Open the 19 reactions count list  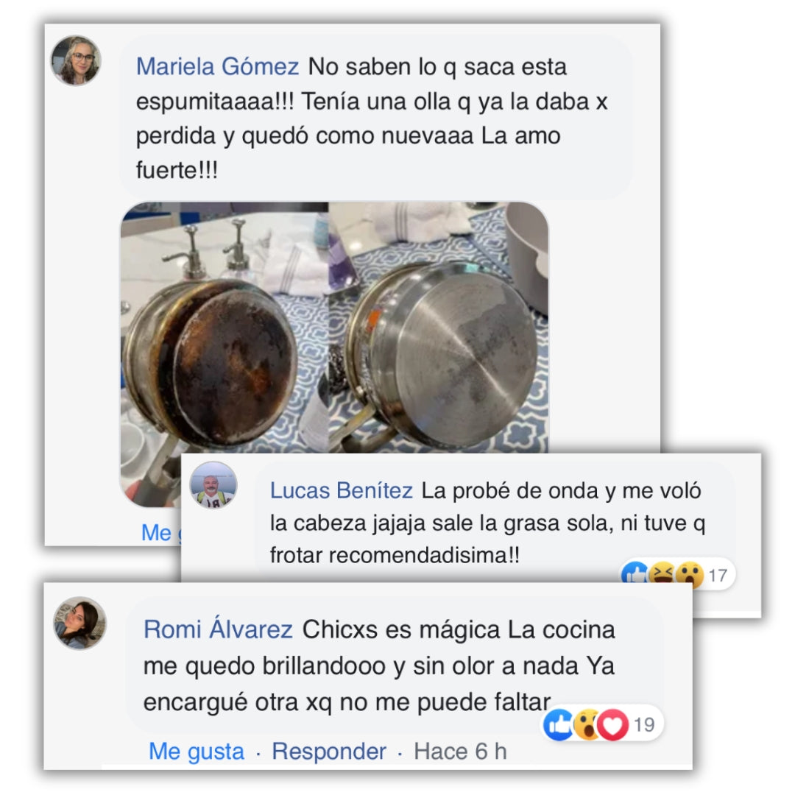click(644, 724)
